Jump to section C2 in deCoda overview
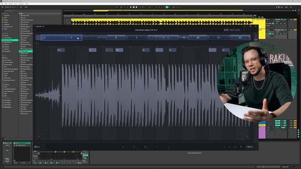Screen dimensions: 301x169 (218, 38)
